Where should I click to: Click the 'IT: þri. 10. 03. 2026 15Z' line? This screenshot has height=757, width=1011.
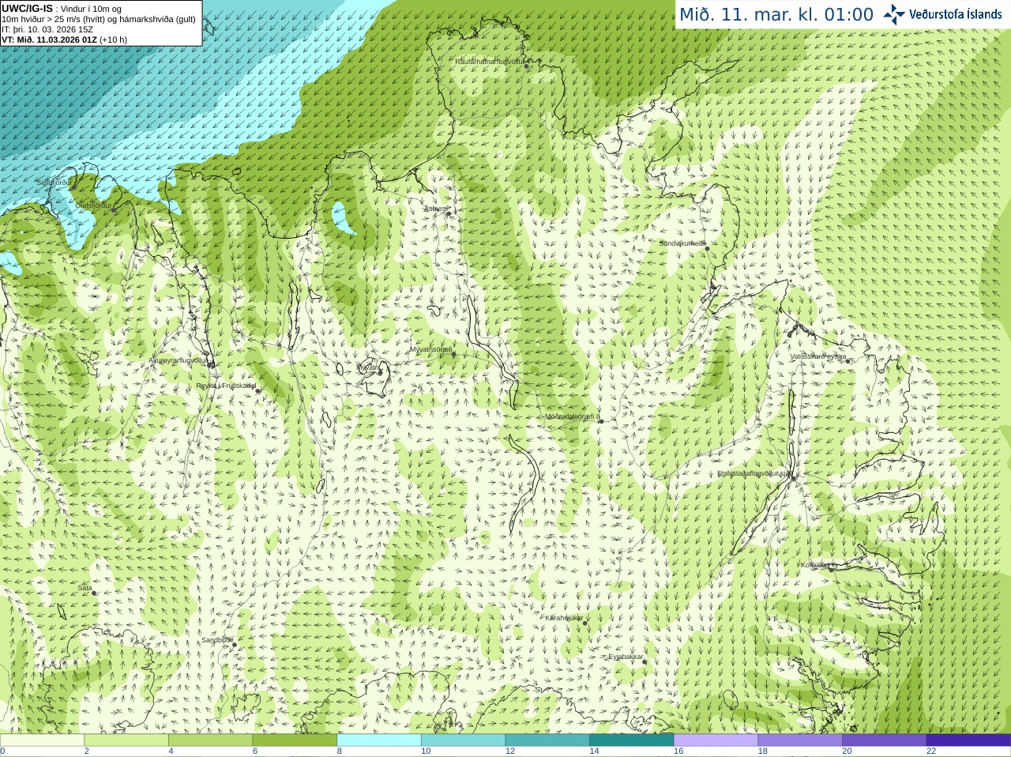click(47, 29)
